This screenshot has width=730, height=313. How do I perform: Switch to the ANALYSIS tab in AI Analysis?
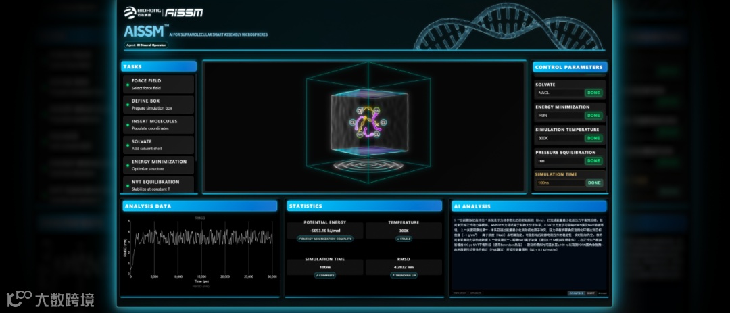[577, 293]
